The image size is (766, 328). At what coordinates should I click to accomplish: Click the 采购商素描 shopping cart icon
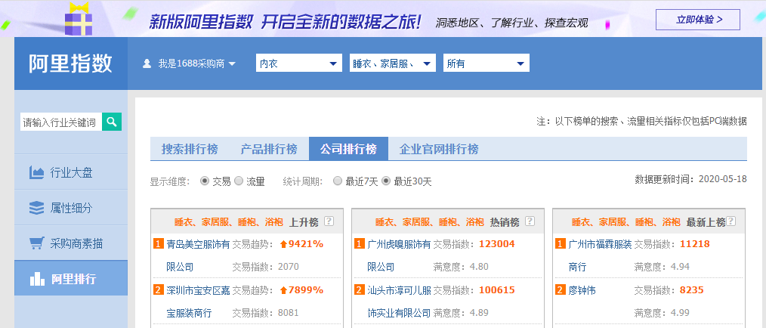(36, 243)
